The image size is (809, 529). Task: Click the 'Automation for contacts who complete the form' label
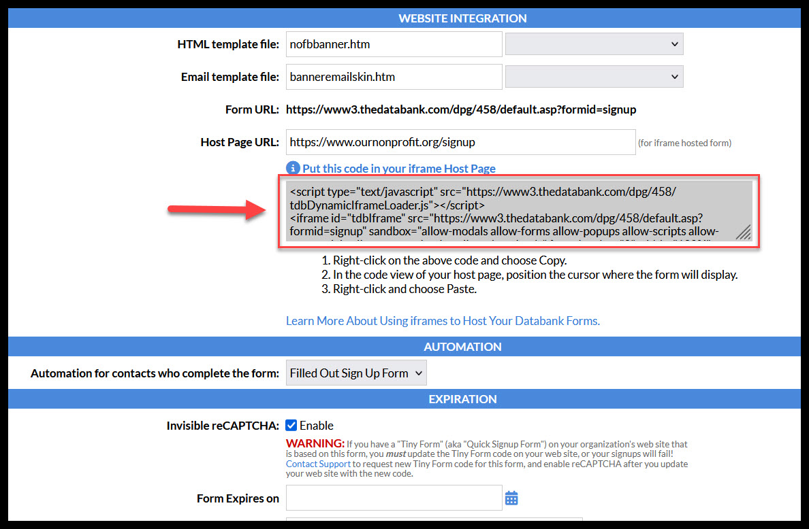[x=155, y=373]
